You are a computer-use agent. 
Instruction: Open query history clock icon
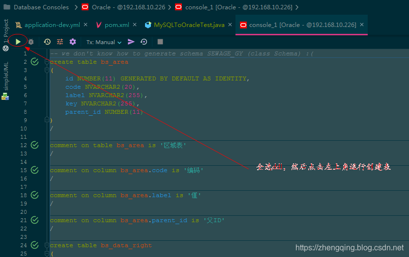pos(47,42)
